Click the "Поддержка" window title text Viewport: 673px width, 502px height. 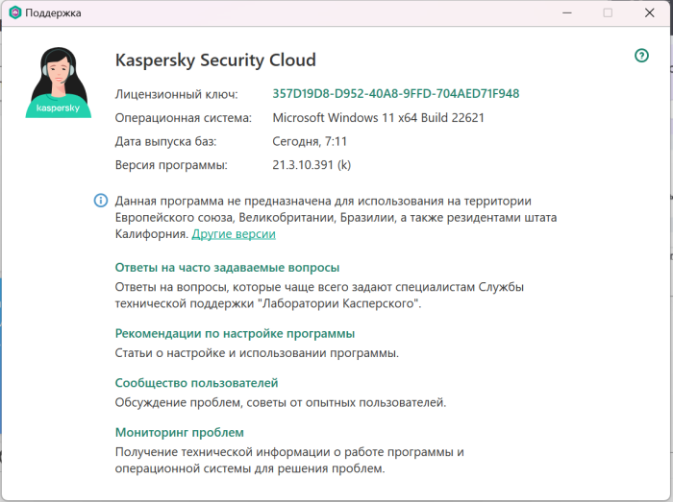pos(53,12)
